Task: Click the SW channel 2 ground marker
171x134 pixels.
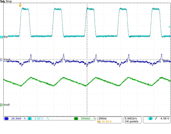Action: pyautogui.click(x=2, y=37)
